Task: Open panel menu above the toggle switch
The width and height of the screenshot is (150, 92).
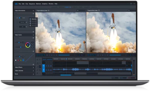Action: (x=33, y=14)
